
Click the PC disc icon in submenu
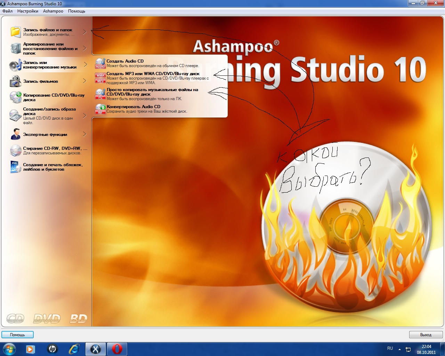(100, 94)
